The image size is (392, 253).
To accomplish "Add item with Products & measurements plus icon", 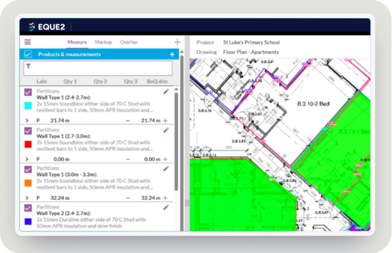I will 172,54.
